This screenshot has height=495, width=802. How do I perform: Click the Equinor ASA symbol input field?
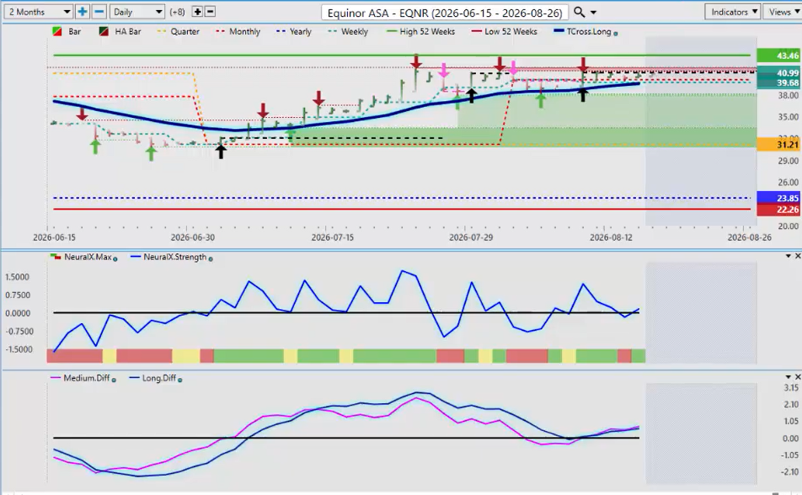pyautogui.click(x=445, y=13)
